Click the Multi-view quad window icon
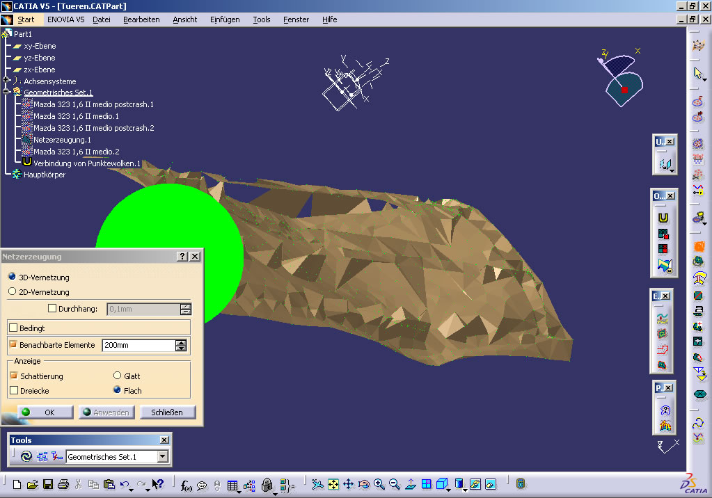This screenshot has width=712, height=498. click(x=426, y=484)
